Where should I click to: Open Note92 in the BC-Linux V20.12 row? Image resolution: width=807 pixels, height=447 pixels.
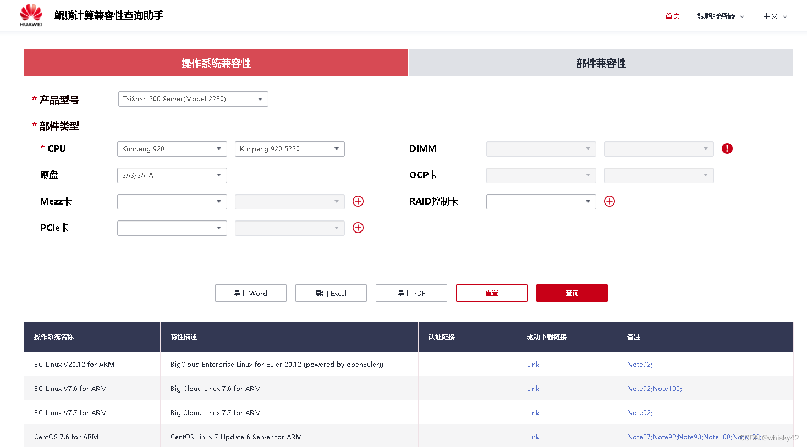[639, 365]
